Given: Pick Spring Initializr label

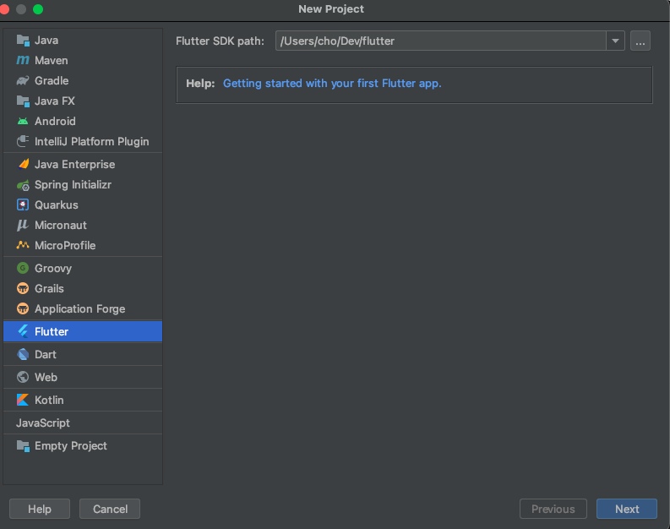Looking at the screenshot, I should (73, 184).
